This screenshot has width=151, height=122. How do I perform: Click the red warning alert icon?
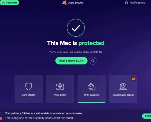(1, 118)
